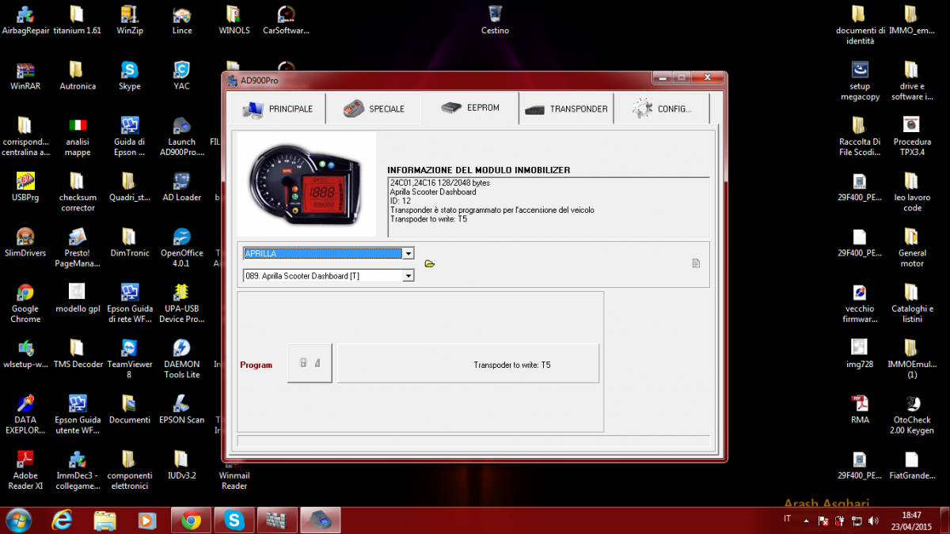Open the TRANSPONDER tab
Screen dimensions: 950x534
(566, 108)
